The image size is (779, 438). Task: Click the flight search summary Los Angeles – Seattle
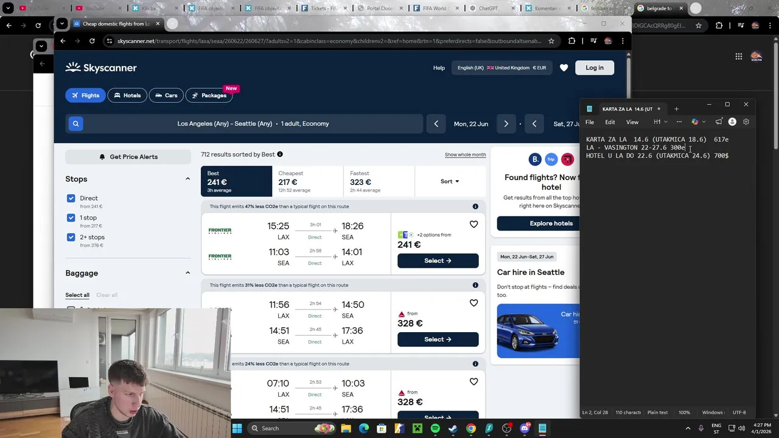(253, 123)
